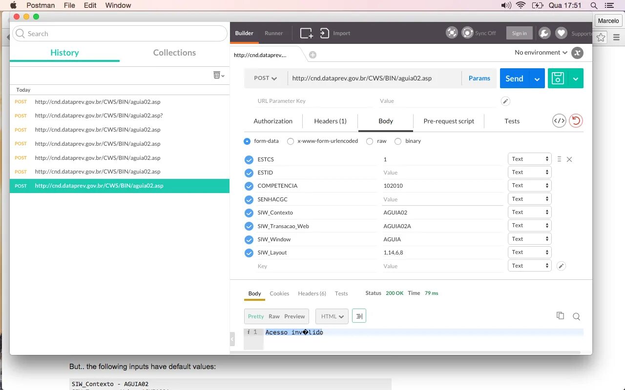Open bulk edit pencil icon for form-data
The height and width of the screenshot is (390, 625).
(x=562, y=266)
